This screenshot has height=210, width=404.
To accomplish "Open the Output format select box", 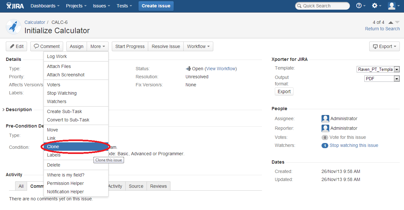I will coord(382,79).
